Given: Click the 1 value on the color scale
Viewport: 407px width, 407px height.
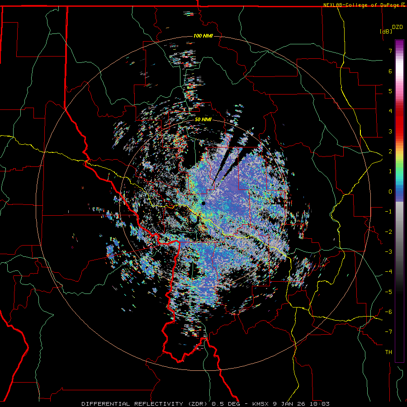Looking at the screenshot, I should [390, 171].
